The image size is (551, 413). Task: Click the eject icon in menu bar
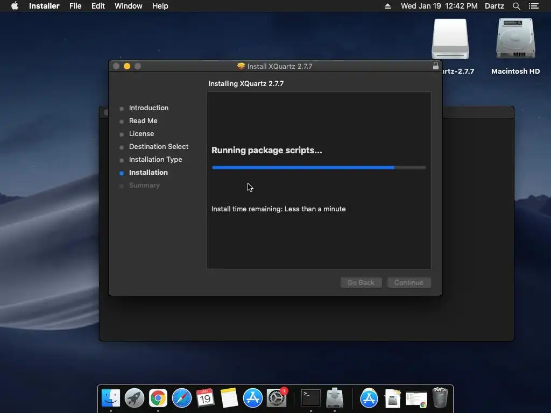click(x=387, y=6)
